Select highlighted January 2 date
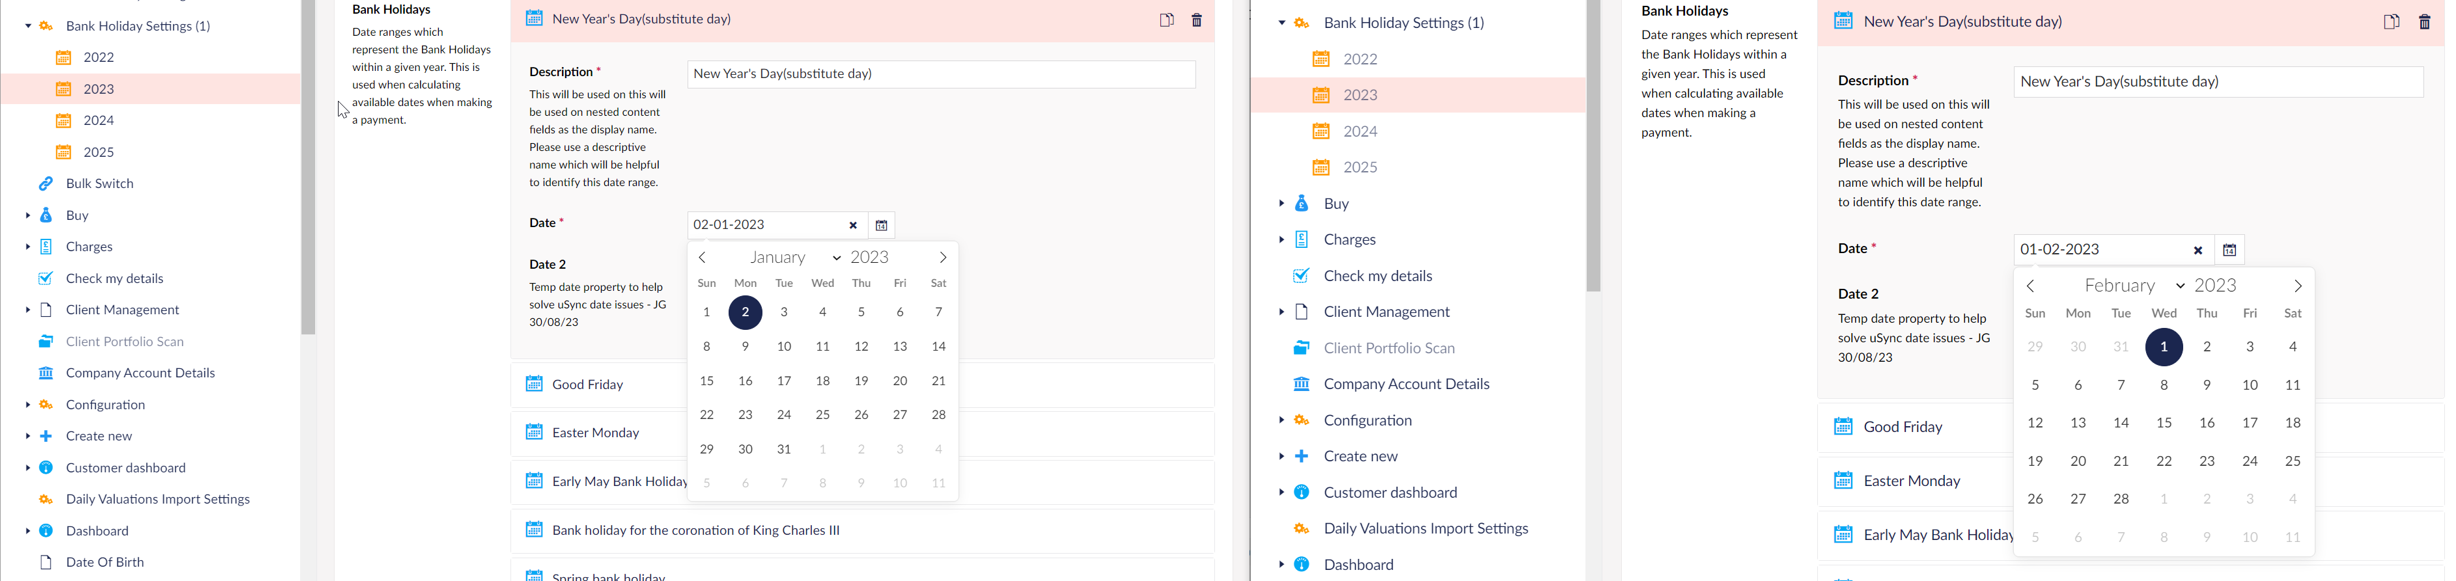Viewport: 2456px width, 581px height. (746, 312)
